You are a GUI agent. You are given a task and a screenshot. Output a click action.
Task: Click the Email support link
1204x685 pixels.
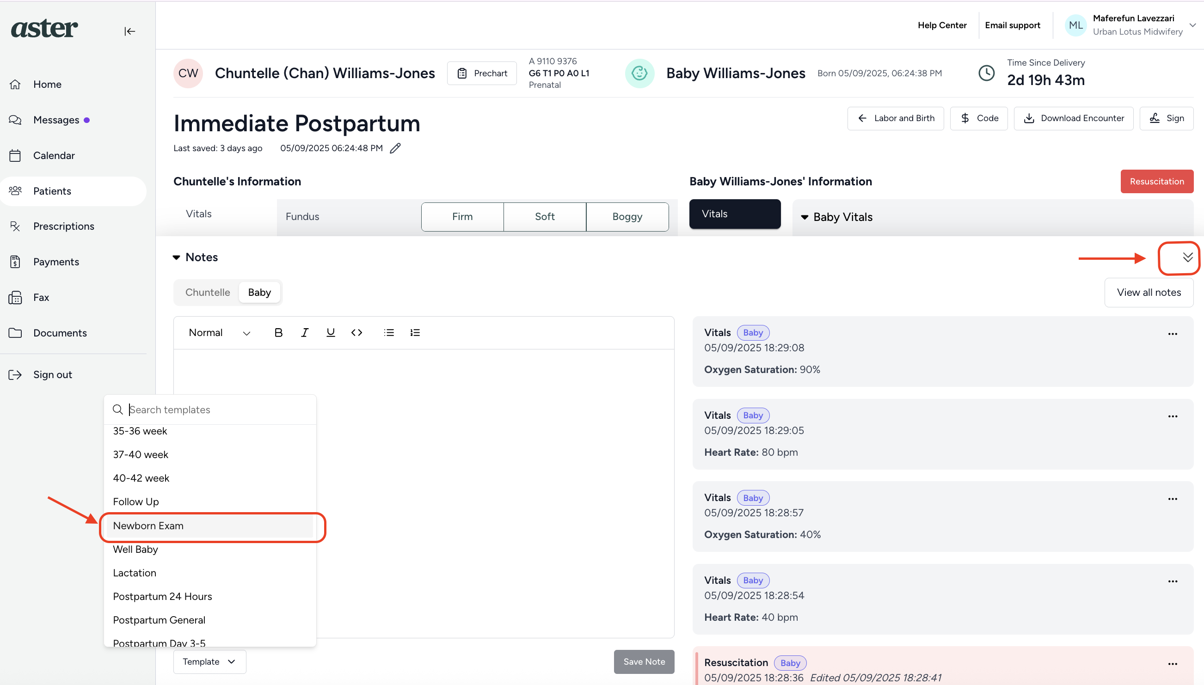1013,25
